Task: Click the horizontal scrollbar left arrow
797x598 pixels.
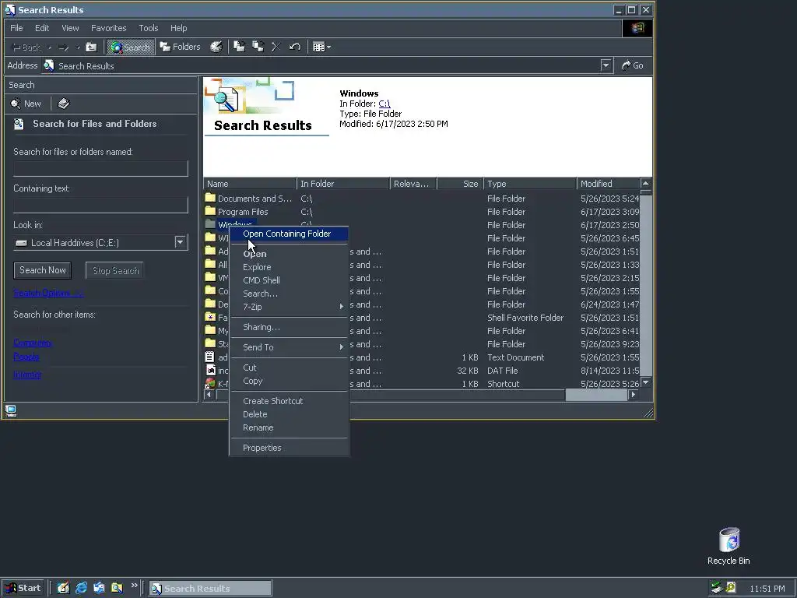Action: [209, 395]
